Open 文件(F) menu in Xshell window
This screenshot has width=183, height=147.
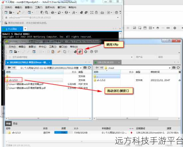tap(8, 7)
